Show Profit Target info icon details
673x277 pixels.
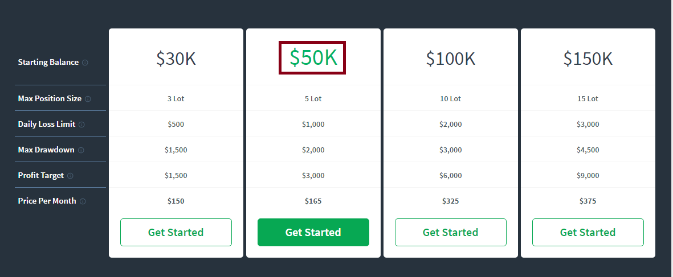(71, 176)
